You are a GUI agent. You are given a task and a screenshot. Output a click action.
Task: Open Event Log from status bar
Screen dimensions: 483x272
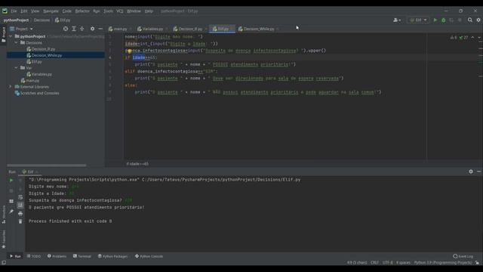point(463,256)
